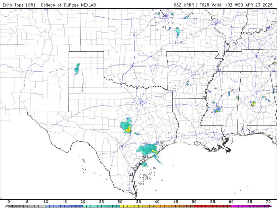Click the purple arrow tip ending the colorbar
This screenshot has height=208, width=277.
click(x=270, y=206)
